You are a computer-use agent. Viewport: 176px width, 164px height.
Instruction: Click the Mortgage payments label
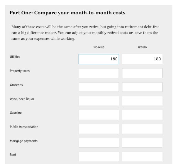(x=23, y=141)
